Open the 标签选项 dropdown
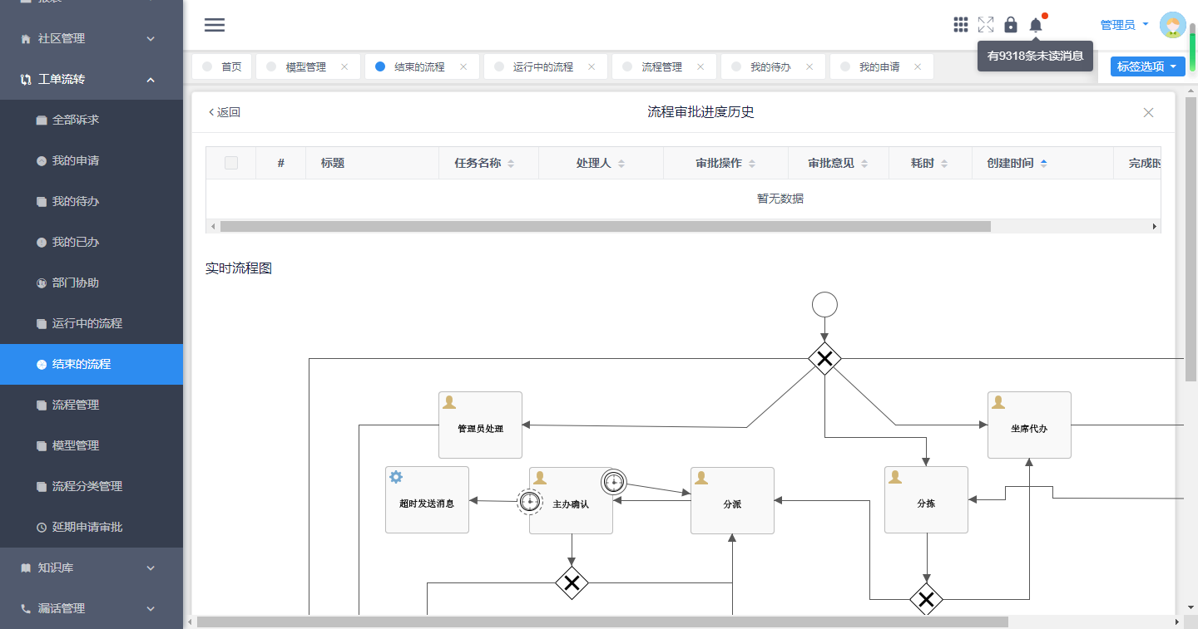The height and width of the screenshot is (629, 1198). coord(1148,66)
